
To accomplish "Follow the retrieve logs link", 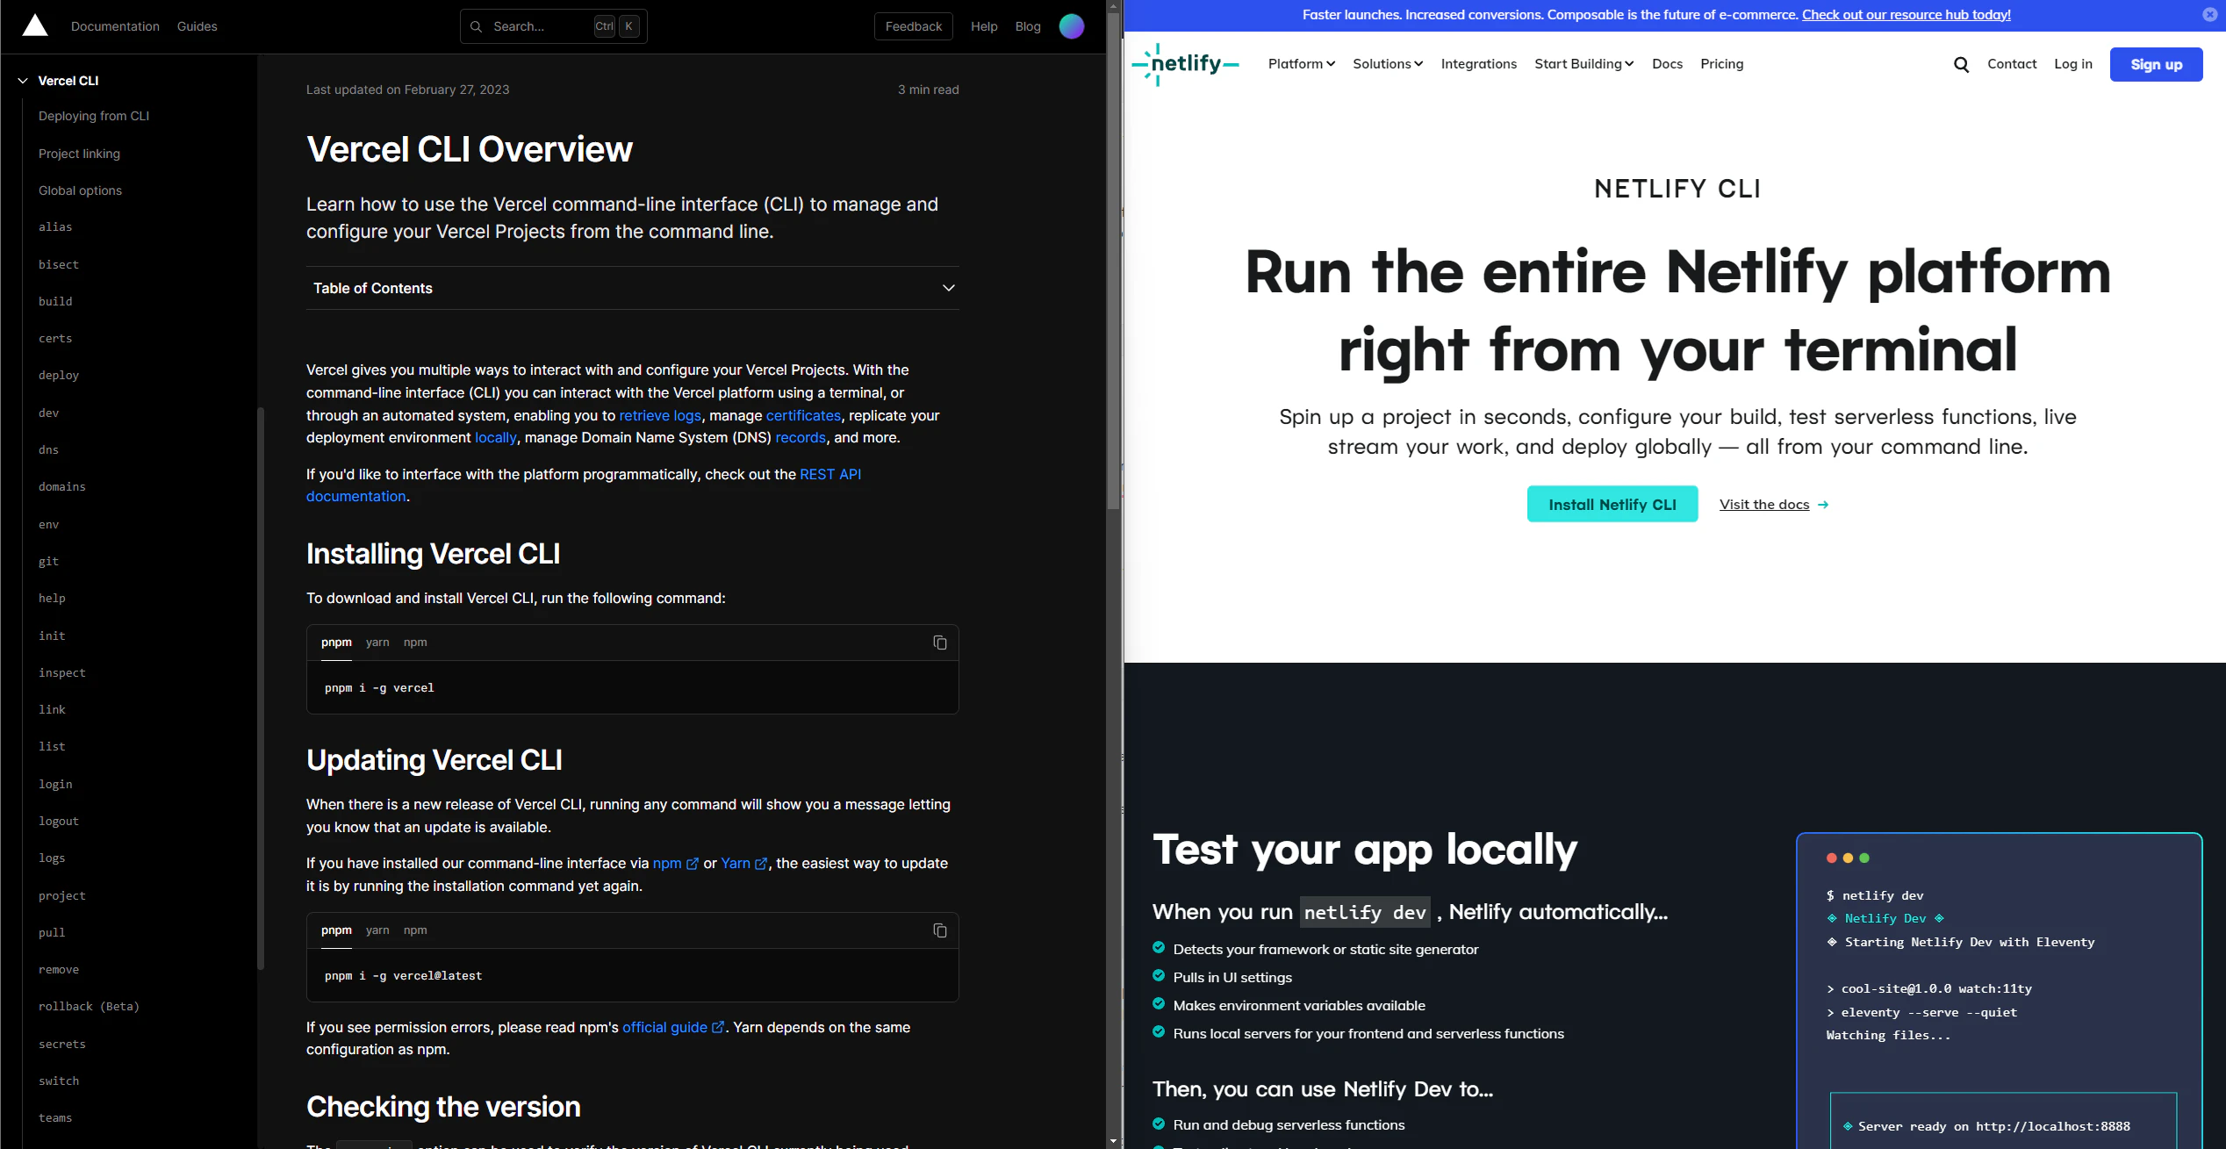I will tap(660, 415).
